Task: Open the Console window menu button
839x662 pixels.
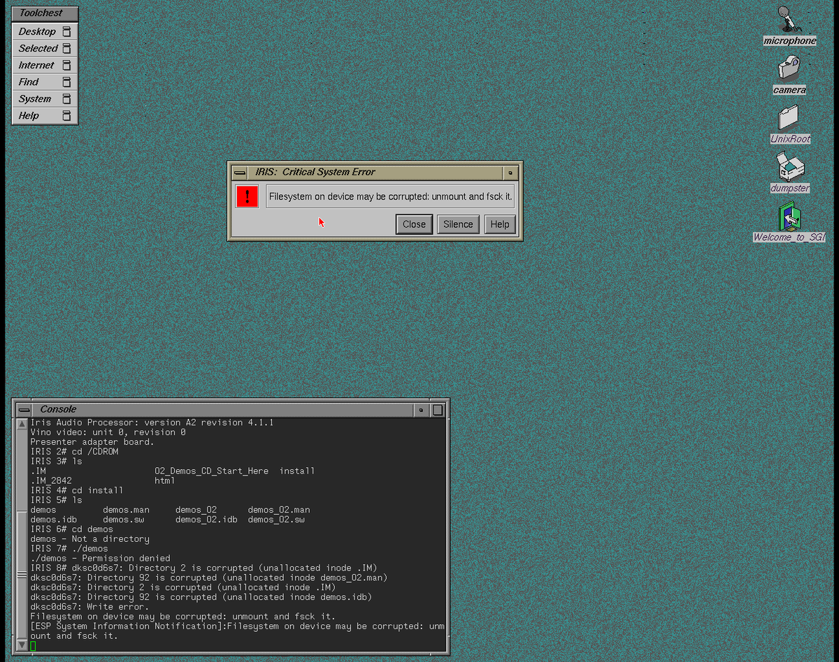Action: tap(24, 410)
